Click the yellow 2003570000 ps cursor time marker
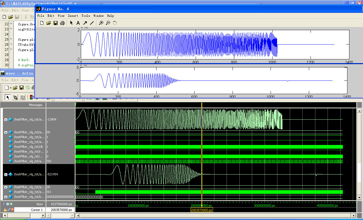 coord(202,210)
